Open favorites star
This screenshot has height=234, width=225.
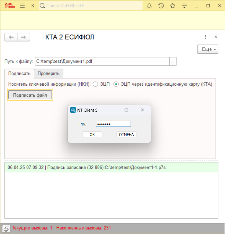[x=173, y=6]
